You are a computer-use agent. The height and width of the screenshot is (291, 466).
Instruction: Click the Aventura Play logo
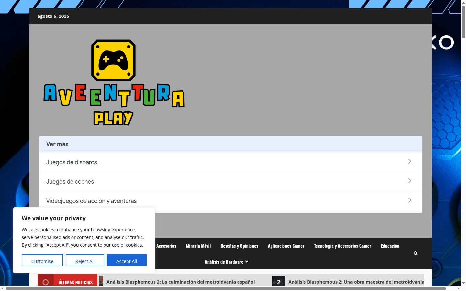click(x=114, y=82)
